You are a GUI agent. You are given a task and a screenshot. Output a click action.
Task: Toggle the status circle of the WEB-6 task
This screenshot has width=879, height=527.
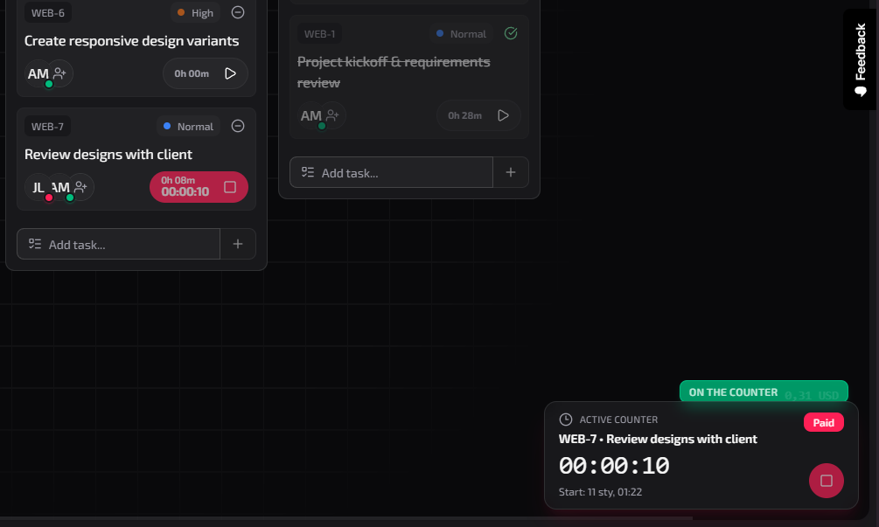point(238,12)
